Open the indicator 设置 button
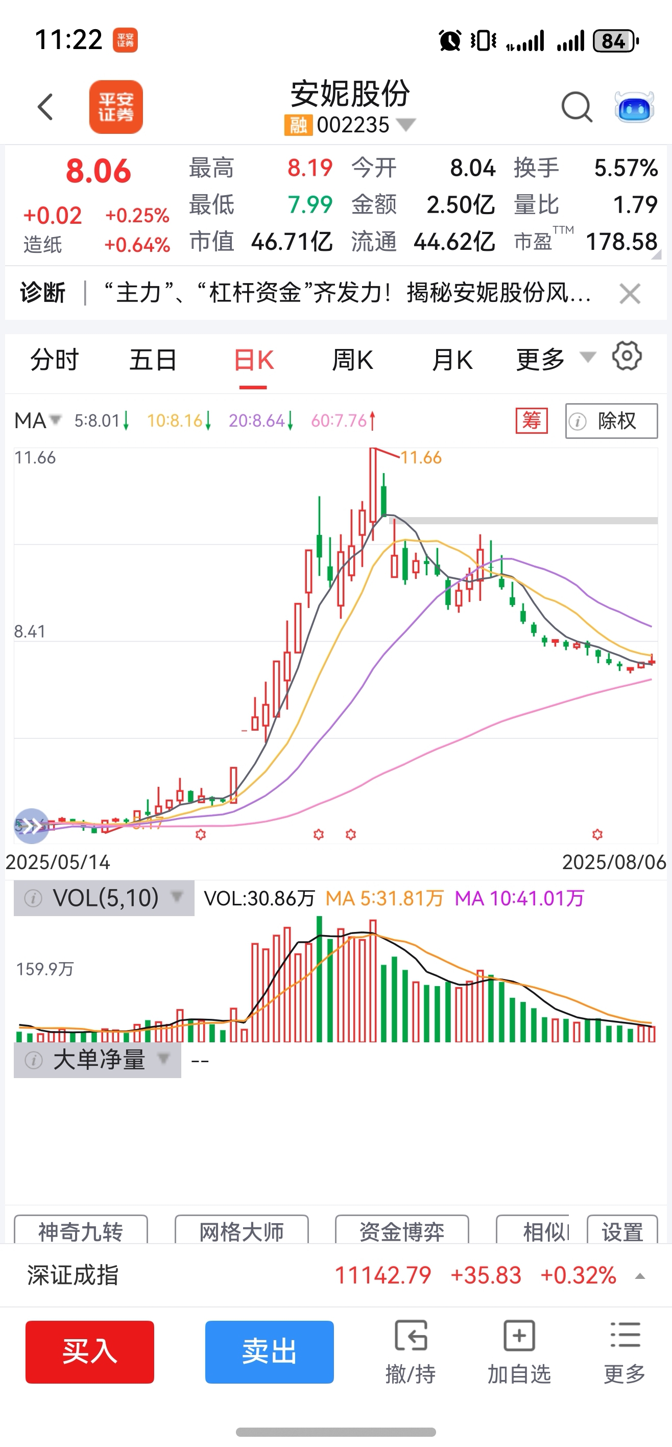 click(x=622, y=1231)
